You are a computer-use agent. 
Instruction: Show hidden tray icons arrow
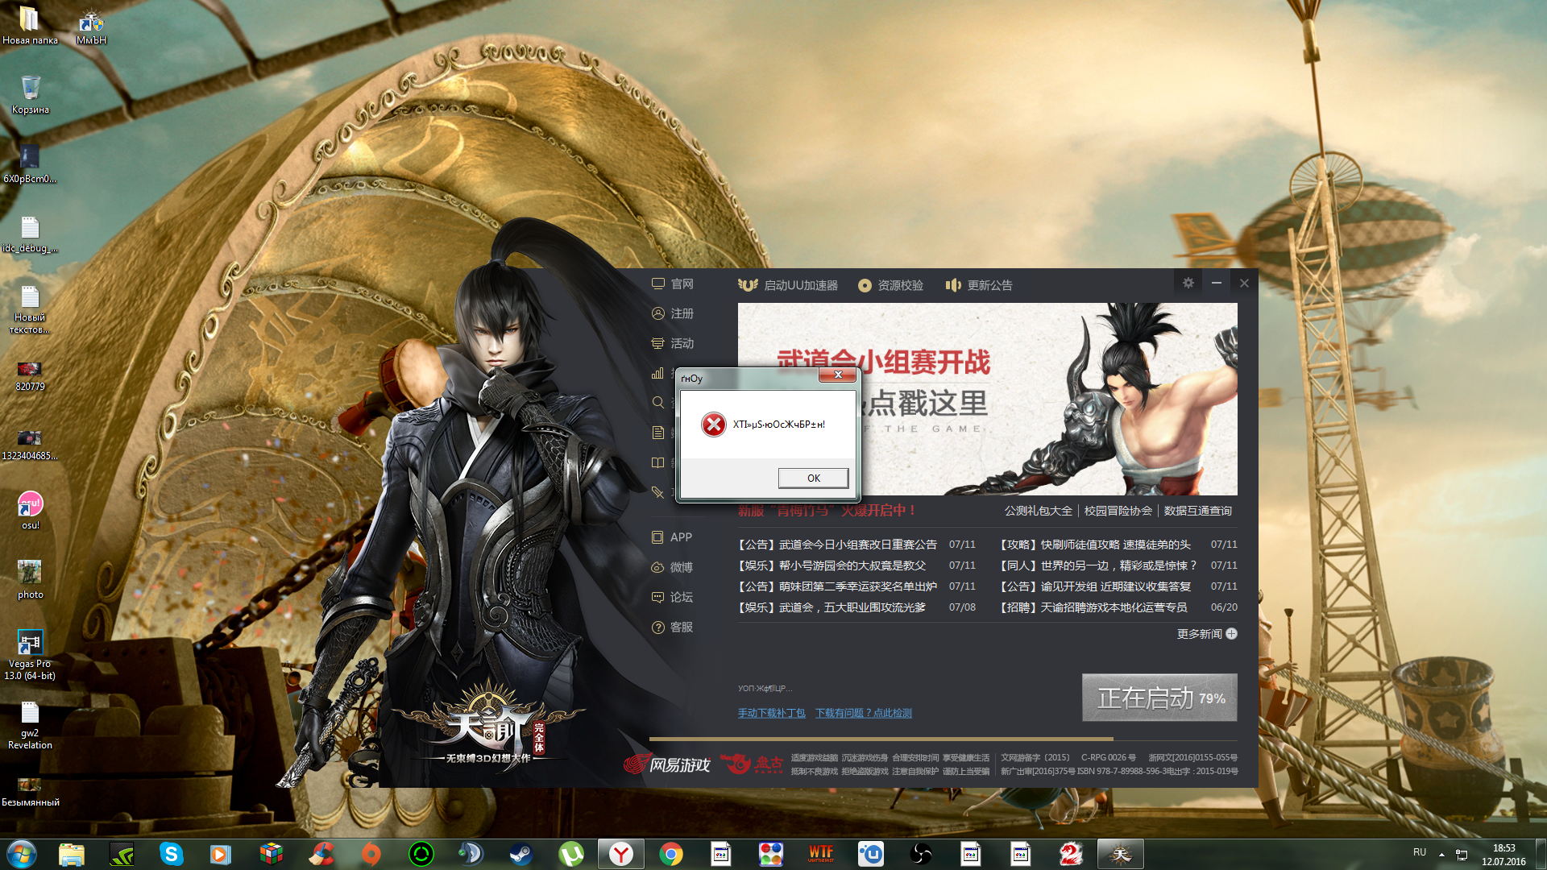pos(1441,854)
